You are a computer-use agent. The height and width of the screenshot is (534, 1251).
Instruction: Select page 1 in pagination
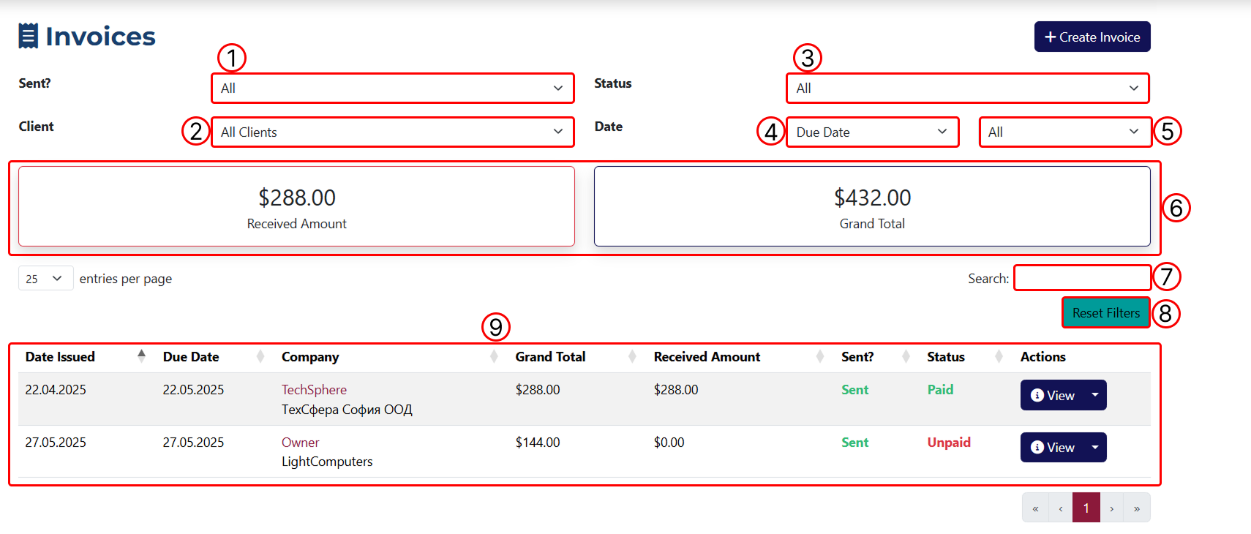pyautogui.click(x=1086, y=508)
